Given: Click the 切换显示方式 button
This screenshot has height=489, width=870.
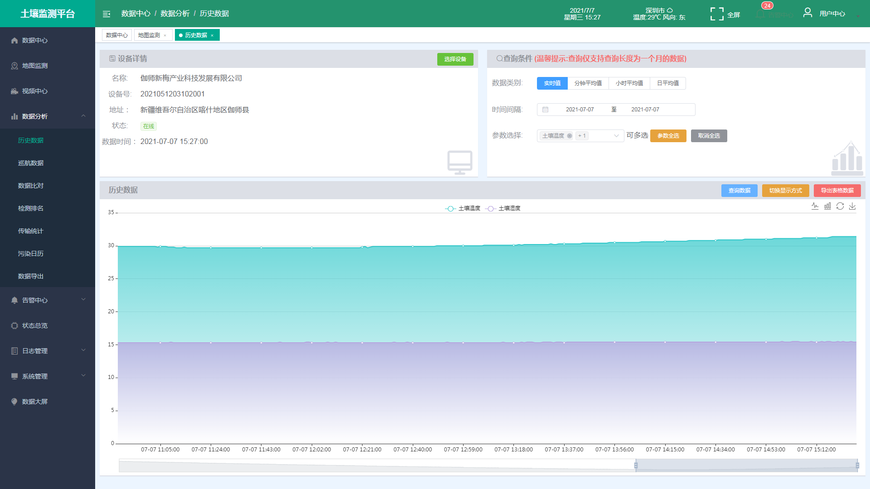Looking at the screenshot, I should [786, 191].
